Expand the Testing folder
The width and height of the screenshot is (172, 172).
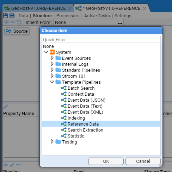point(52,142)
